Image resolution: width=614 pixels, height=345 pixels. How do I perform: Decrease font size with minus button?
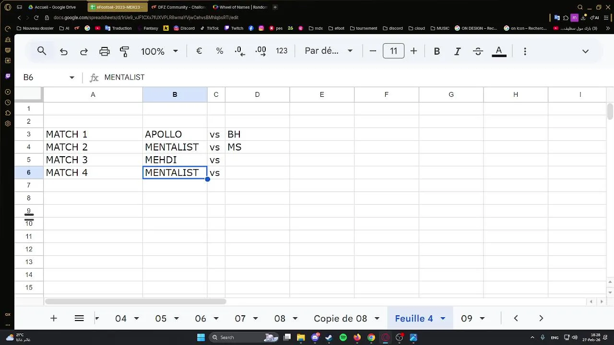coord(373,51)
